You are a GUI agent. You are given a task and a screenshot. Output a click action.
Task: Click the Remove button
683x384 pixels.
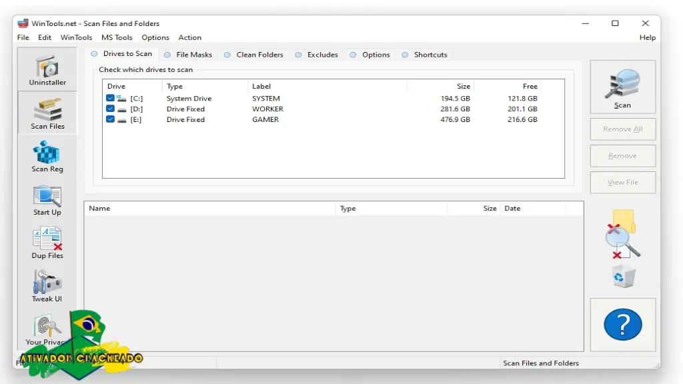tap(622, 156)
